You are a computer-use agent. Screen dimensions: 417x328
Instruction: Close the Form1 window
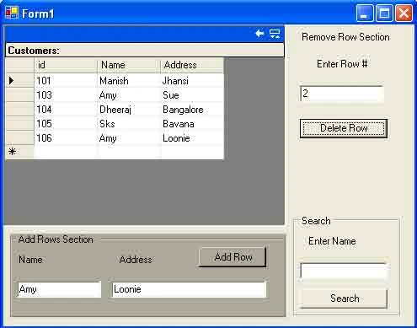(404, 13)
